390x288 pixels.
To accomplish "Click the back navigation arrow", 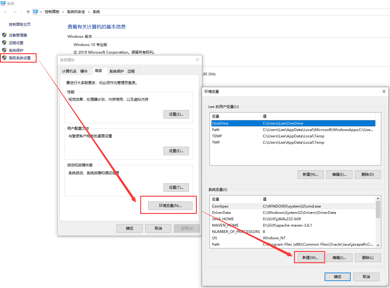I will (6, 11).
